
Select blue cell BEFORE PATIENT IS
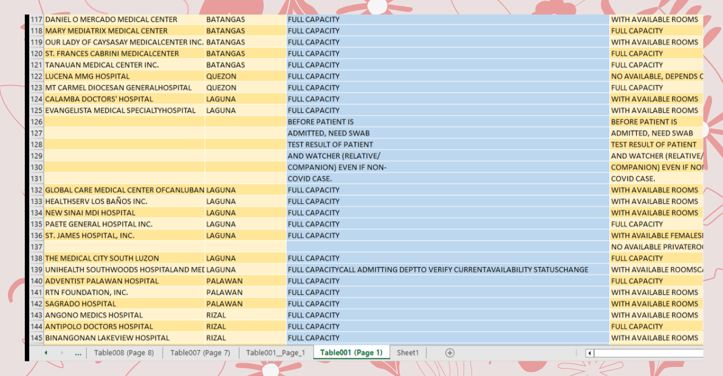click(x=448, y=121)
